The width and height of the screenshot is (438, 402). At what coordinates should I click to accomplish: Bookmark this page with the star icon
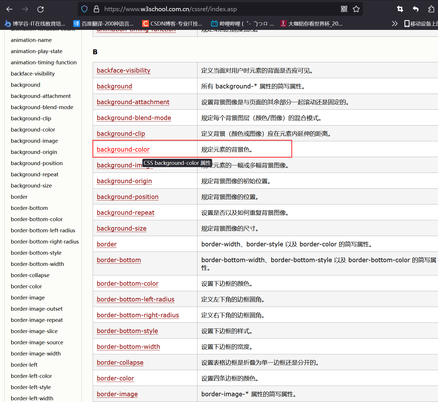(x=356, y=9)
